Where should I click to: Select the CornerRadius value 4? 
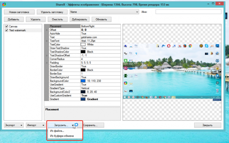(82, 59)
